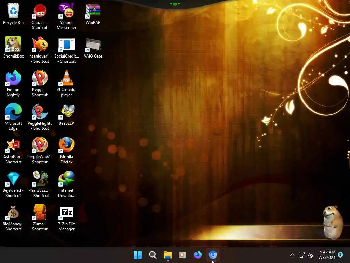Open the network status tray icon
Image resolution: width=350 pixels, height=263 pixels.
(x=301, y=255)
